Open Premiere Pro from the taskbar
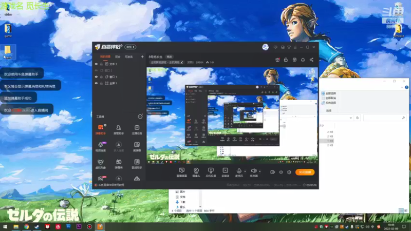This screenshot has height=231, width=411. pos(79,226)
